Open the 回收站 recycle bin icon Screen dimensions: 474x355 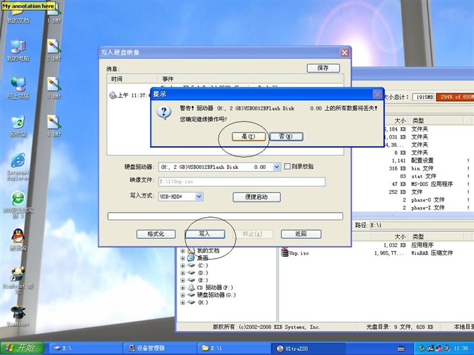18,122
